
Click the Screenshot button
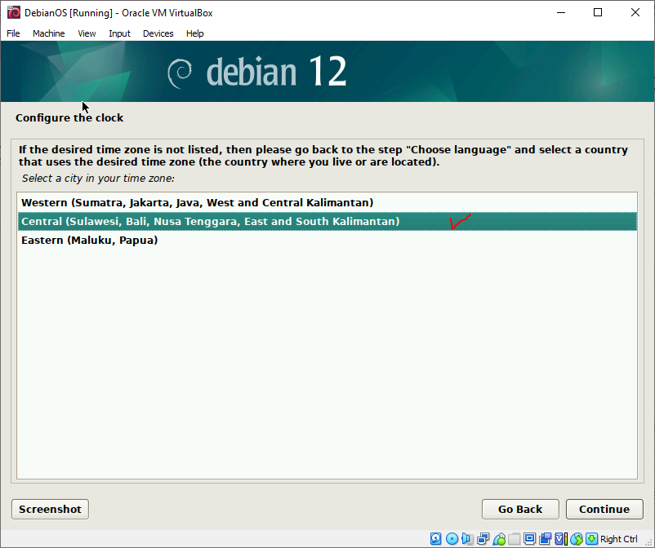coord(50,509)
